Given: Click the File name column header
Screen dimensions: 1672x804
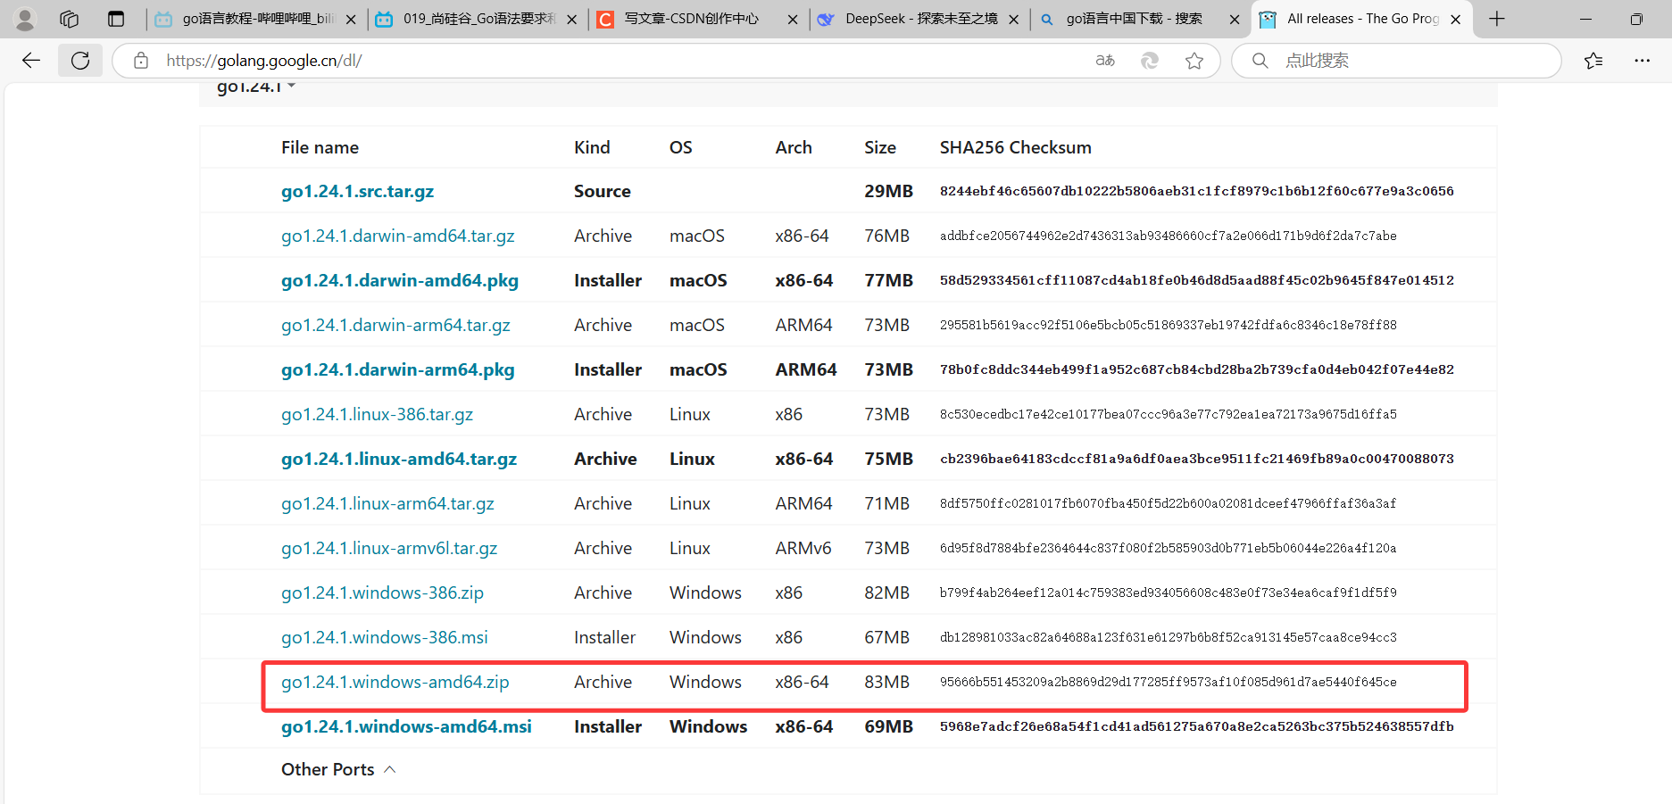Looking at the screenshot, I should (x=320, y=147).
